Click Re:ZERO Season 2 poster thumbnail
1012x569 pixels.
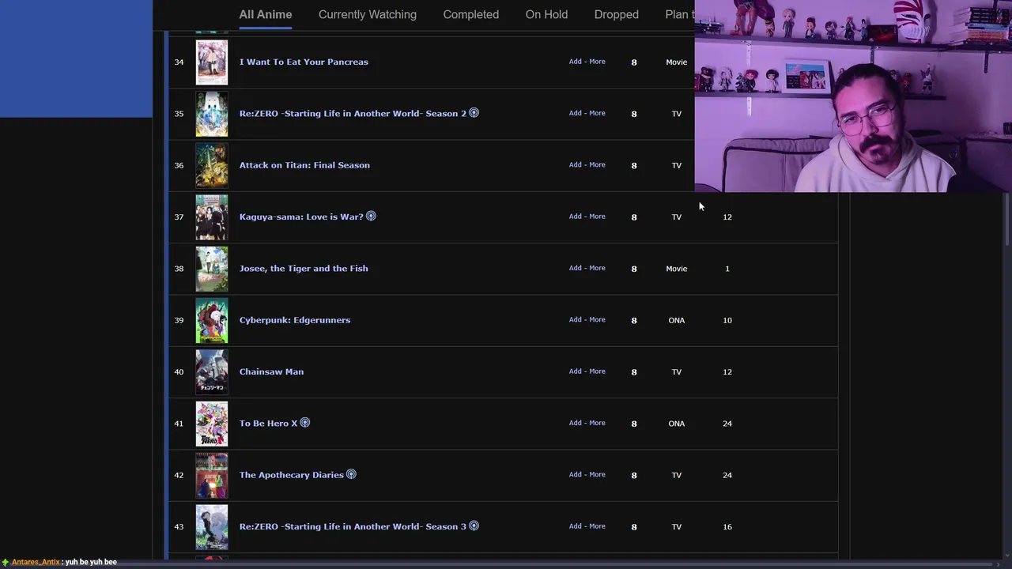coord(212,114)
